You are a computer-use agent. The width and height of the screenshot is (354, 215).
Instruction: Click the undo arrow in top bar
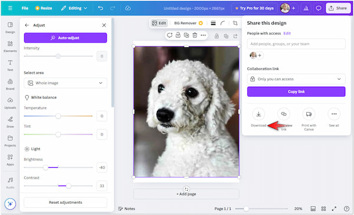100,8
